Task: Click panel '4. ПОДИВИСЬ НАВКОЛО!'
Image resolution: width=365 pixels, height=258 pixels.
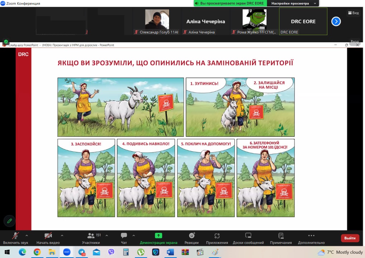Action: coord(146,178)
